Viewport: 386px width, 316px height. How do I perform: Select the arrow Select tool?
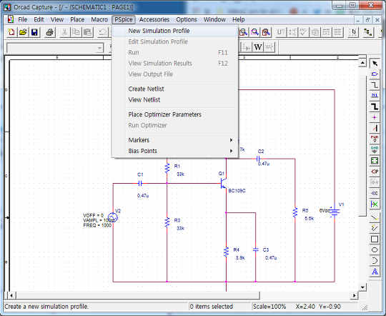(375, 64)
